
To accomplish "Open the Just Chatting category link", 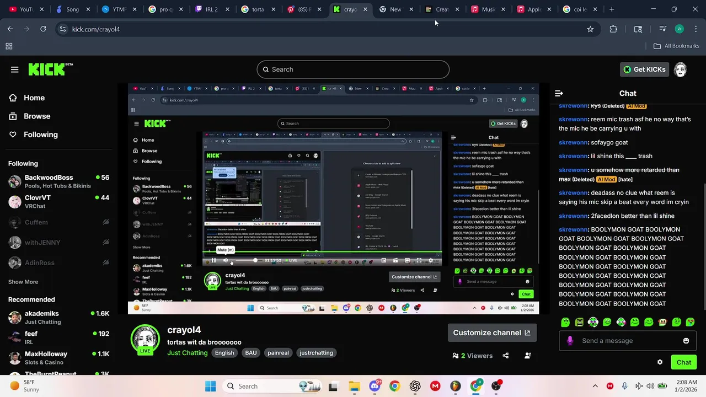I will tap(188, 353).
